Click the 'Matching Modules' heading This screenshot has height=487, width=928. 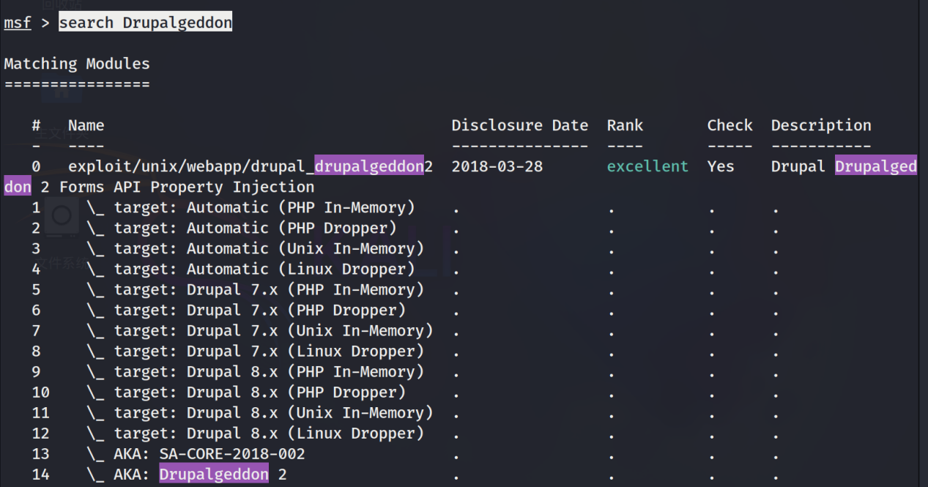pos(77,64)
